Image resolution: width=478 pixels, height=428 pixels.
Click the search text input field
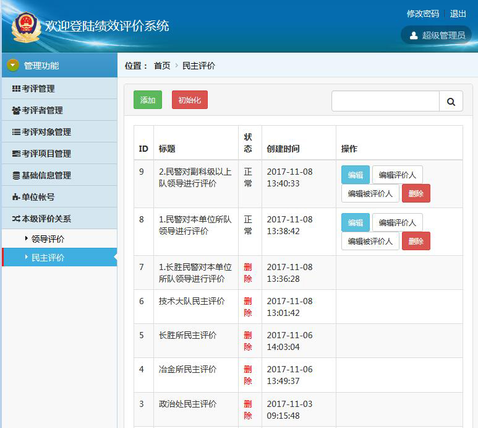pyautogui.click(x=385, y=102)
